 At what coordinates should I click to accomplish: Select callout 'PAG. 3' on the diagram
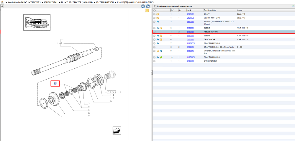tap(114, 92)
